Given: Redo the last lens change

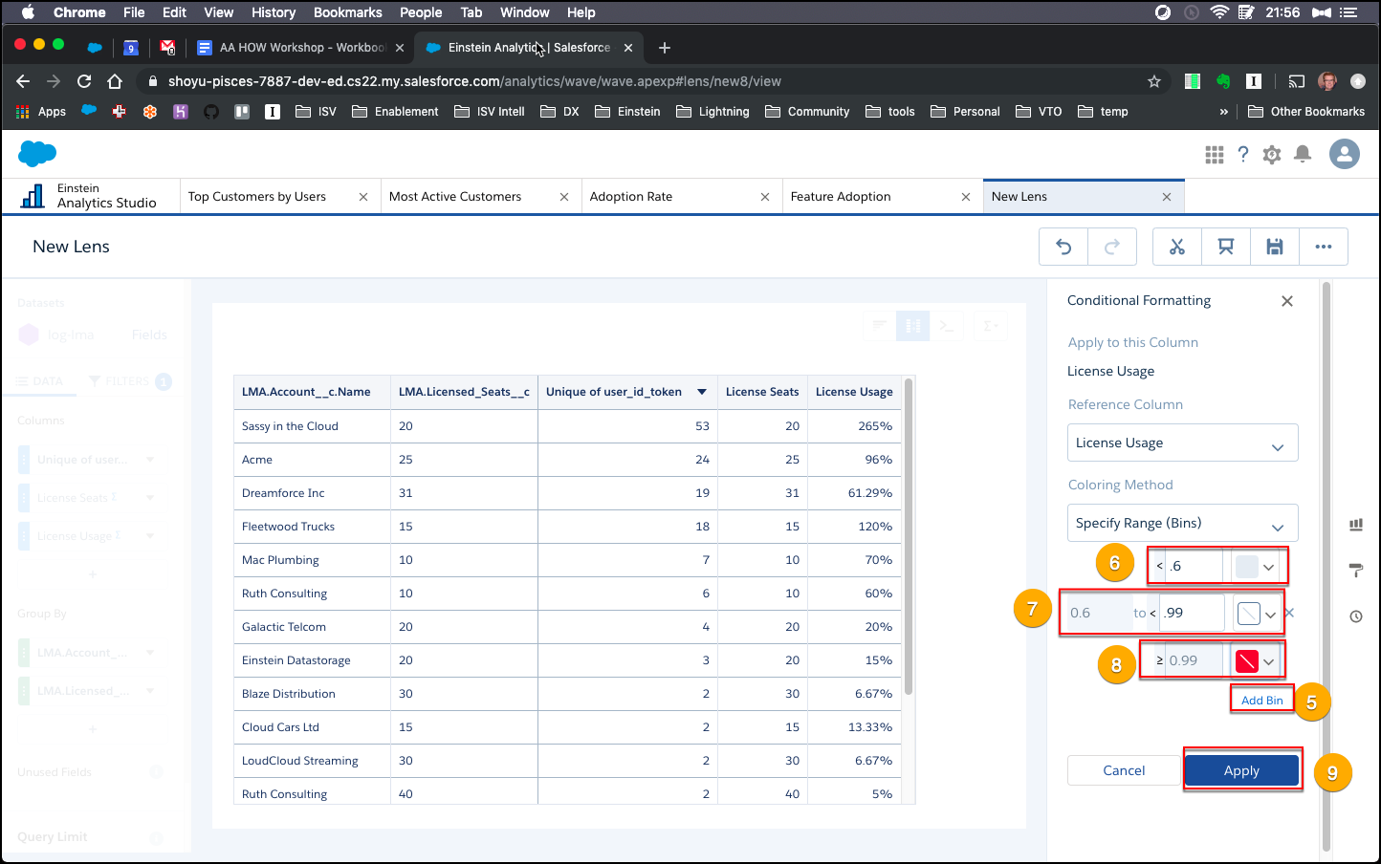Looking at the screenshot, I should point(1112,247).
